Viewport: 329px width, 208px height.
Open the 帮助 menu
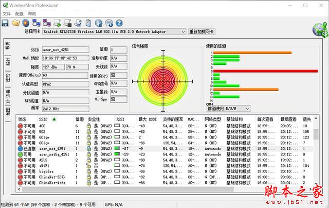click(32, 14)
